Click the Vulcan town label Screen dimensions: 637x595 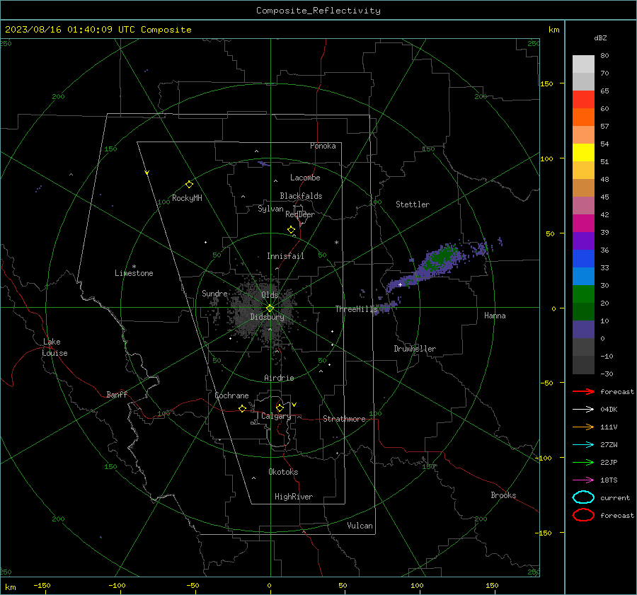coord(360,526)
